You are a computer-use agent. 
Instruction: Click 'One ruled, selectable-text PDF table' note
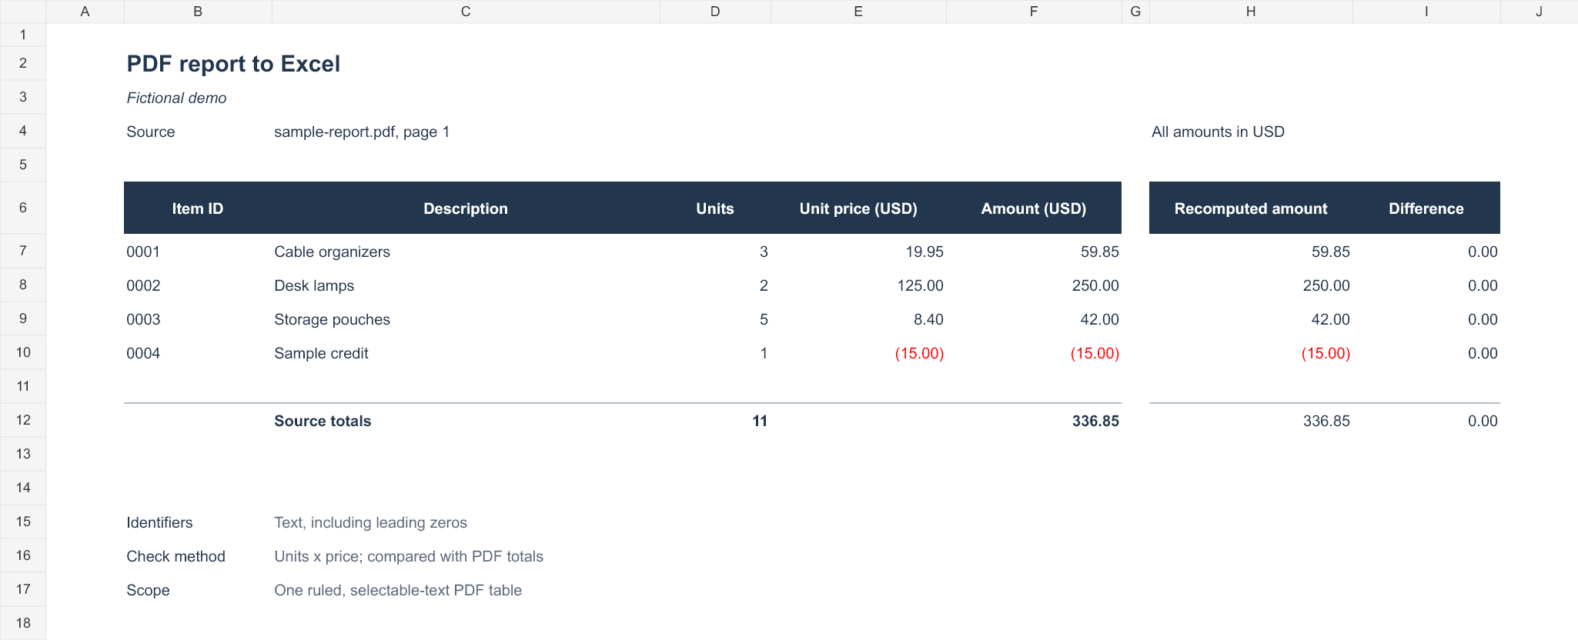click(398, 590)
